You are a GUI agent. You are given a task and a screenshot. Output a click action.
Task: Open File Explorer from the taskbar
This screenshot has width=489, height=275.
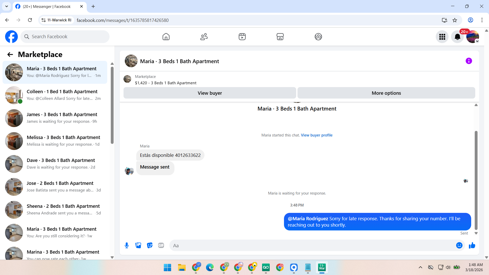tap(182, 268)
